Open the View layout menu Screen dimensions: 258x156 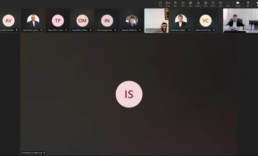[x=190, y=3]
